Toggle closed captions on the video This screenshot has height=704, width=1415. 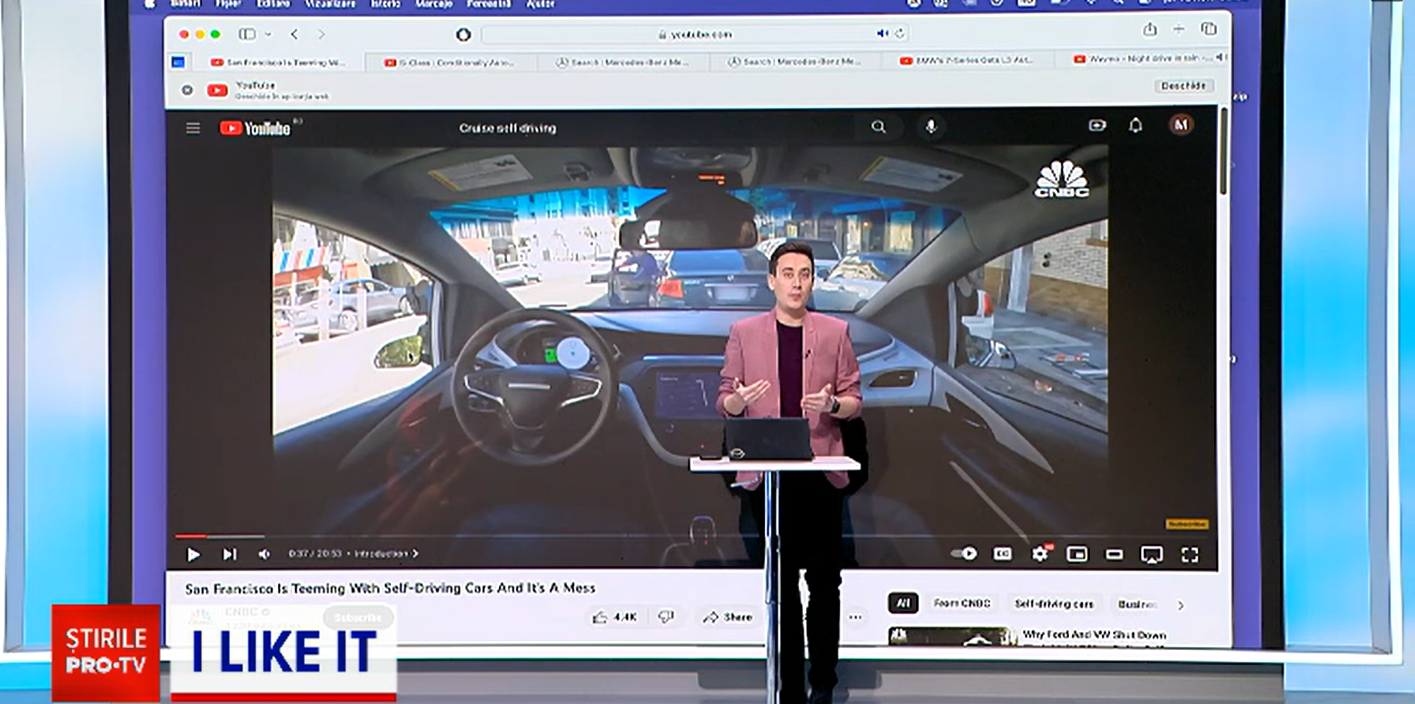tap(1002, 553)
